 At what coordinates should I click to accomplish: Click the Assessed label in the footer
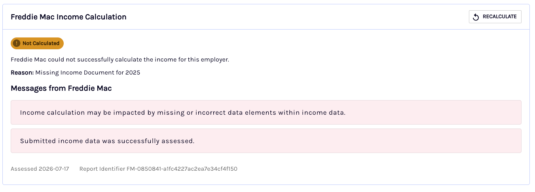24,169
